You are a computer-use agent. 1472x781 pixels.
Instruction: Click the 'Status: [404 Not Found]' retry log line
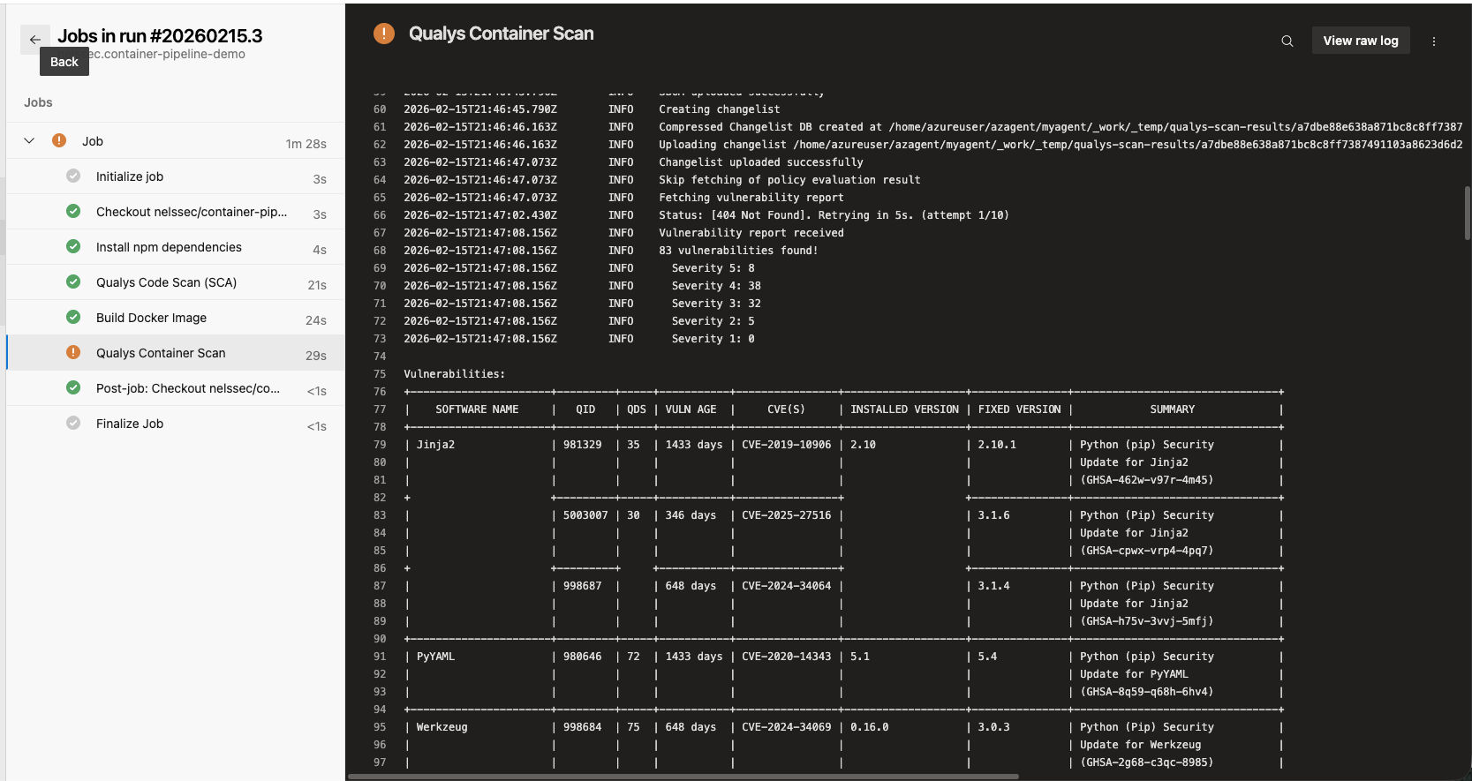(x=834, y=215)
